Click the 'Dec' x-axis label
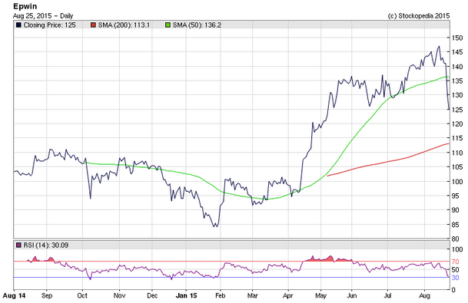The image size is (468, 303). [x=152, y=295]
